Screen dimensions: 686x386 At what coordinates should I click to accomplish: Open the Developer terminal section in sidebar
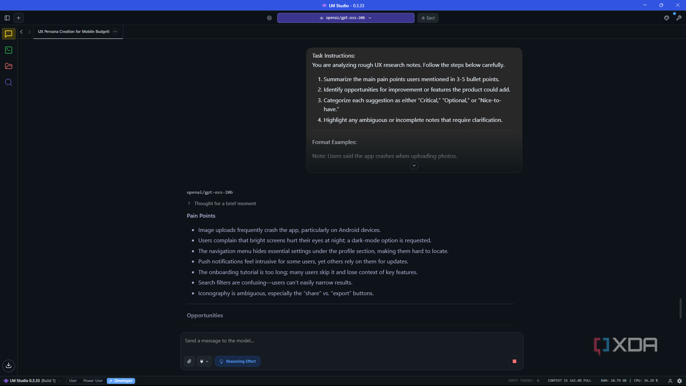coord(9,50)
